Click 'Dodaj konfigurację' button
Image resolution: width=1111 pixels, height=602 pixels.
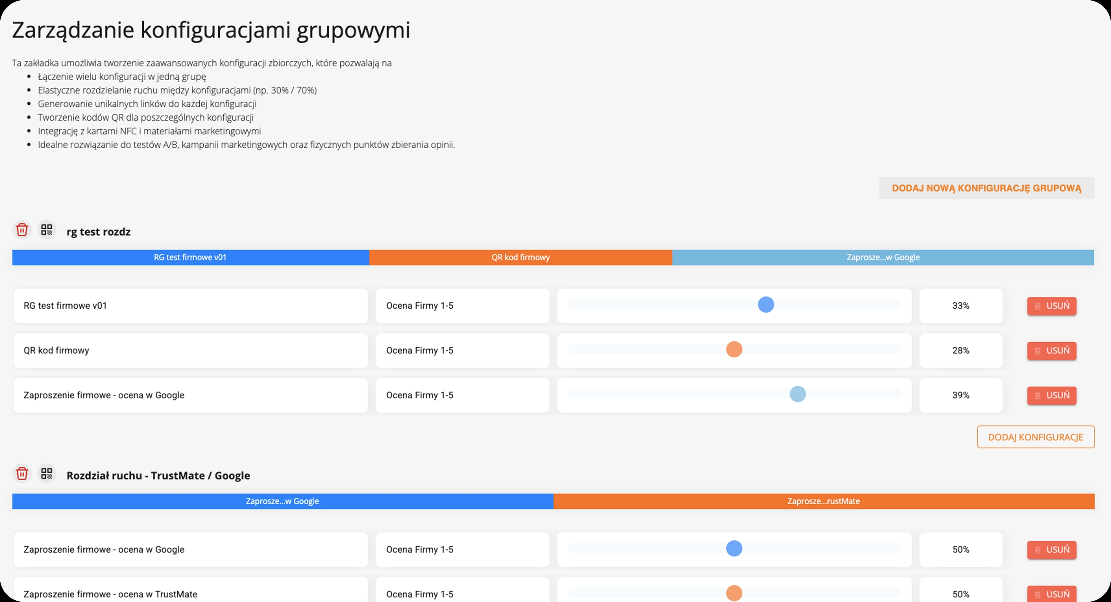tap(1035, 437)
